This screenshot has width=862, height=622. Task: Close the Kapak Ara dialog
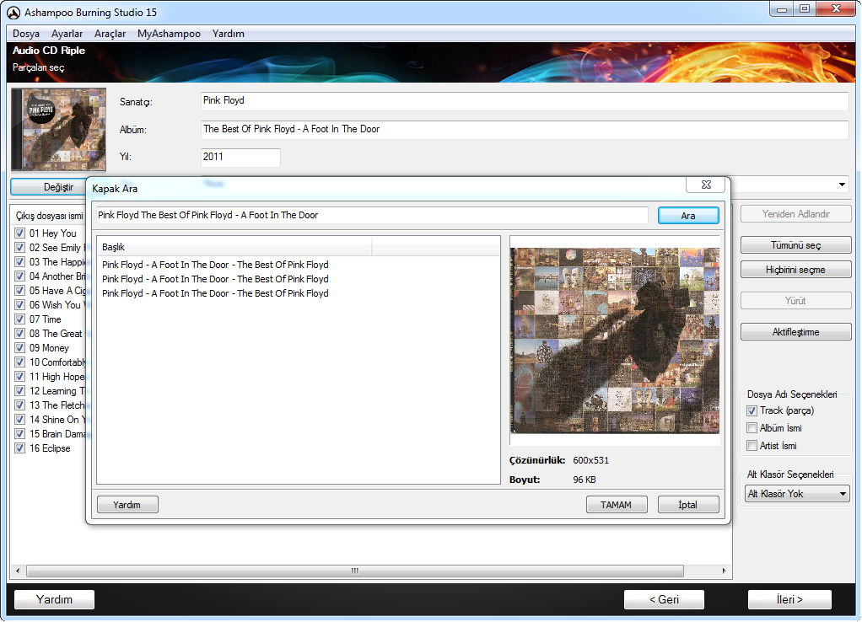[x=707, y=185]
